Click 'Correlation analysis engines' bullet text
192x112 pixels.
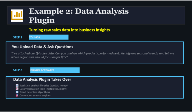(x=35, y=95)
